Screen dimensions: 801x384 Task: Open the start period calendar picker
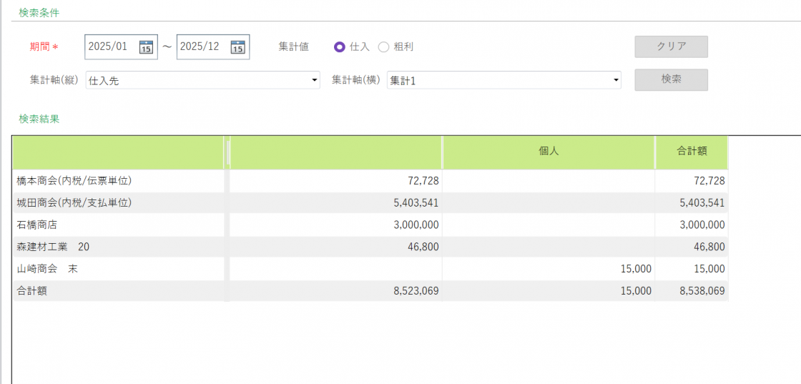point(146,47)
